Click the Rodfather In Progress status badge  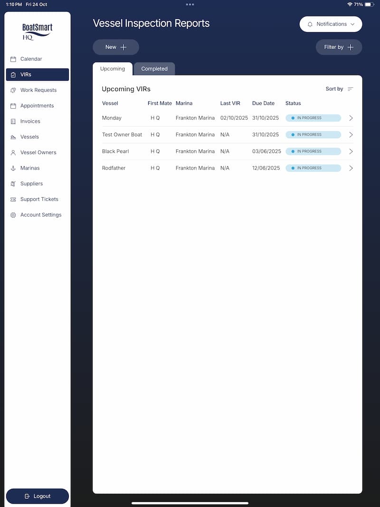coord(313,168)
